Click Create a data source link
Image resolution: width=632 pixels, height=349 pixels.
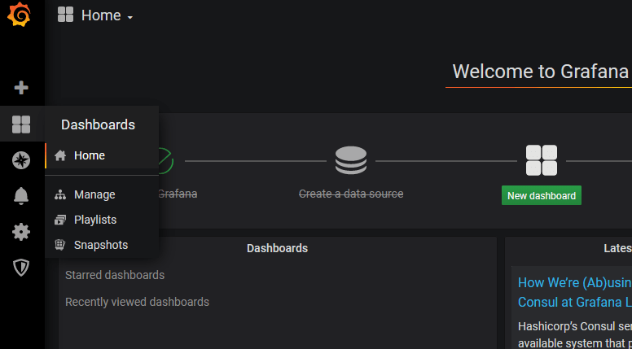[351, 194]
